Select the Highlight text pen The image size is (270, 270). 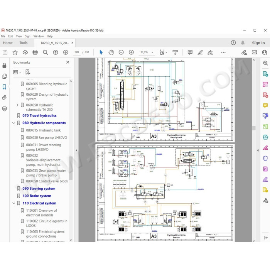200,52
